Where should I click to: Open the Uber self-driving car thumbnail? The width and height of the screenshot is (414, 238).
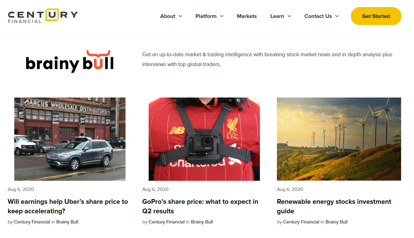tap(70, 139)
